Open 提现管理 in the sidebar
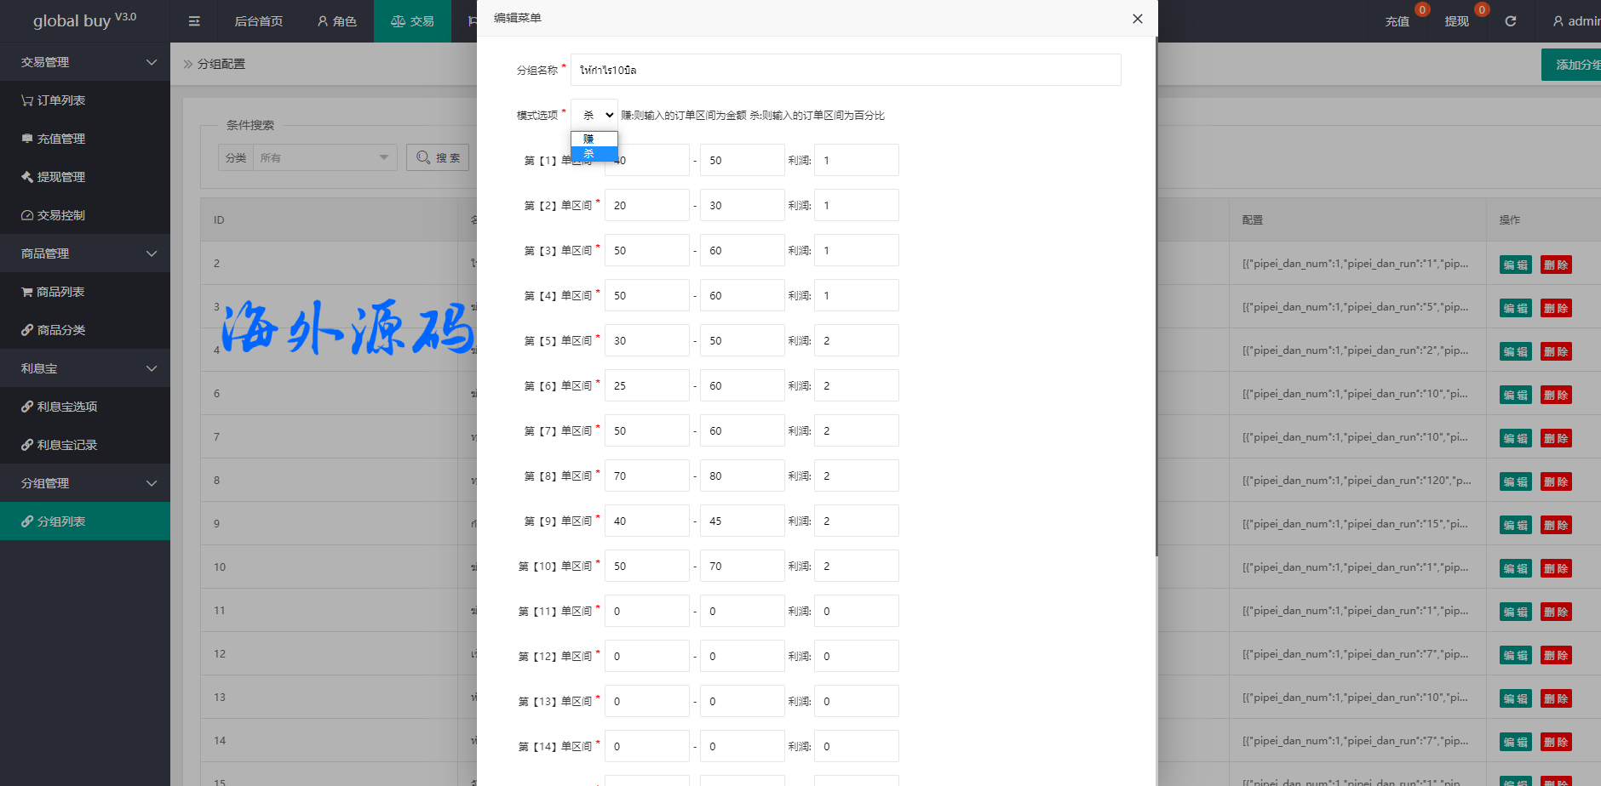Screen dimensions: 1601x786 (x=53, y=177)
